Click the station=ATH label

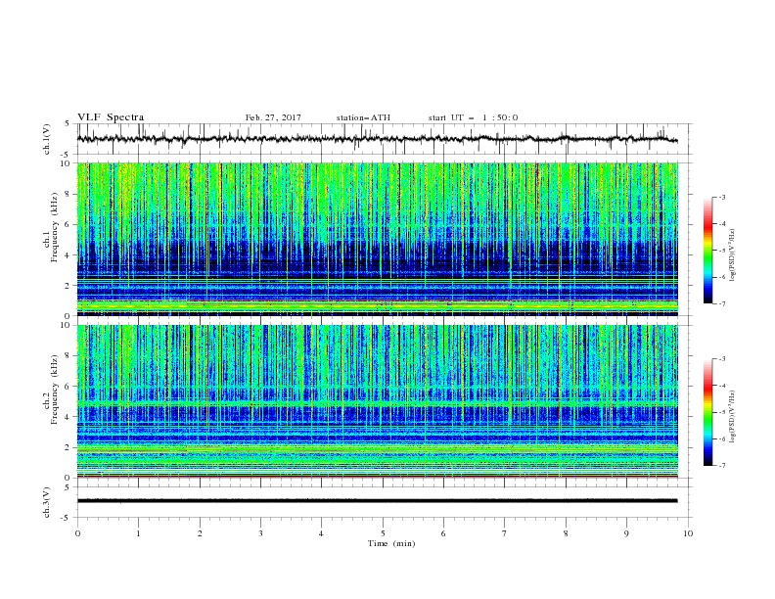[x=363, y=117]
